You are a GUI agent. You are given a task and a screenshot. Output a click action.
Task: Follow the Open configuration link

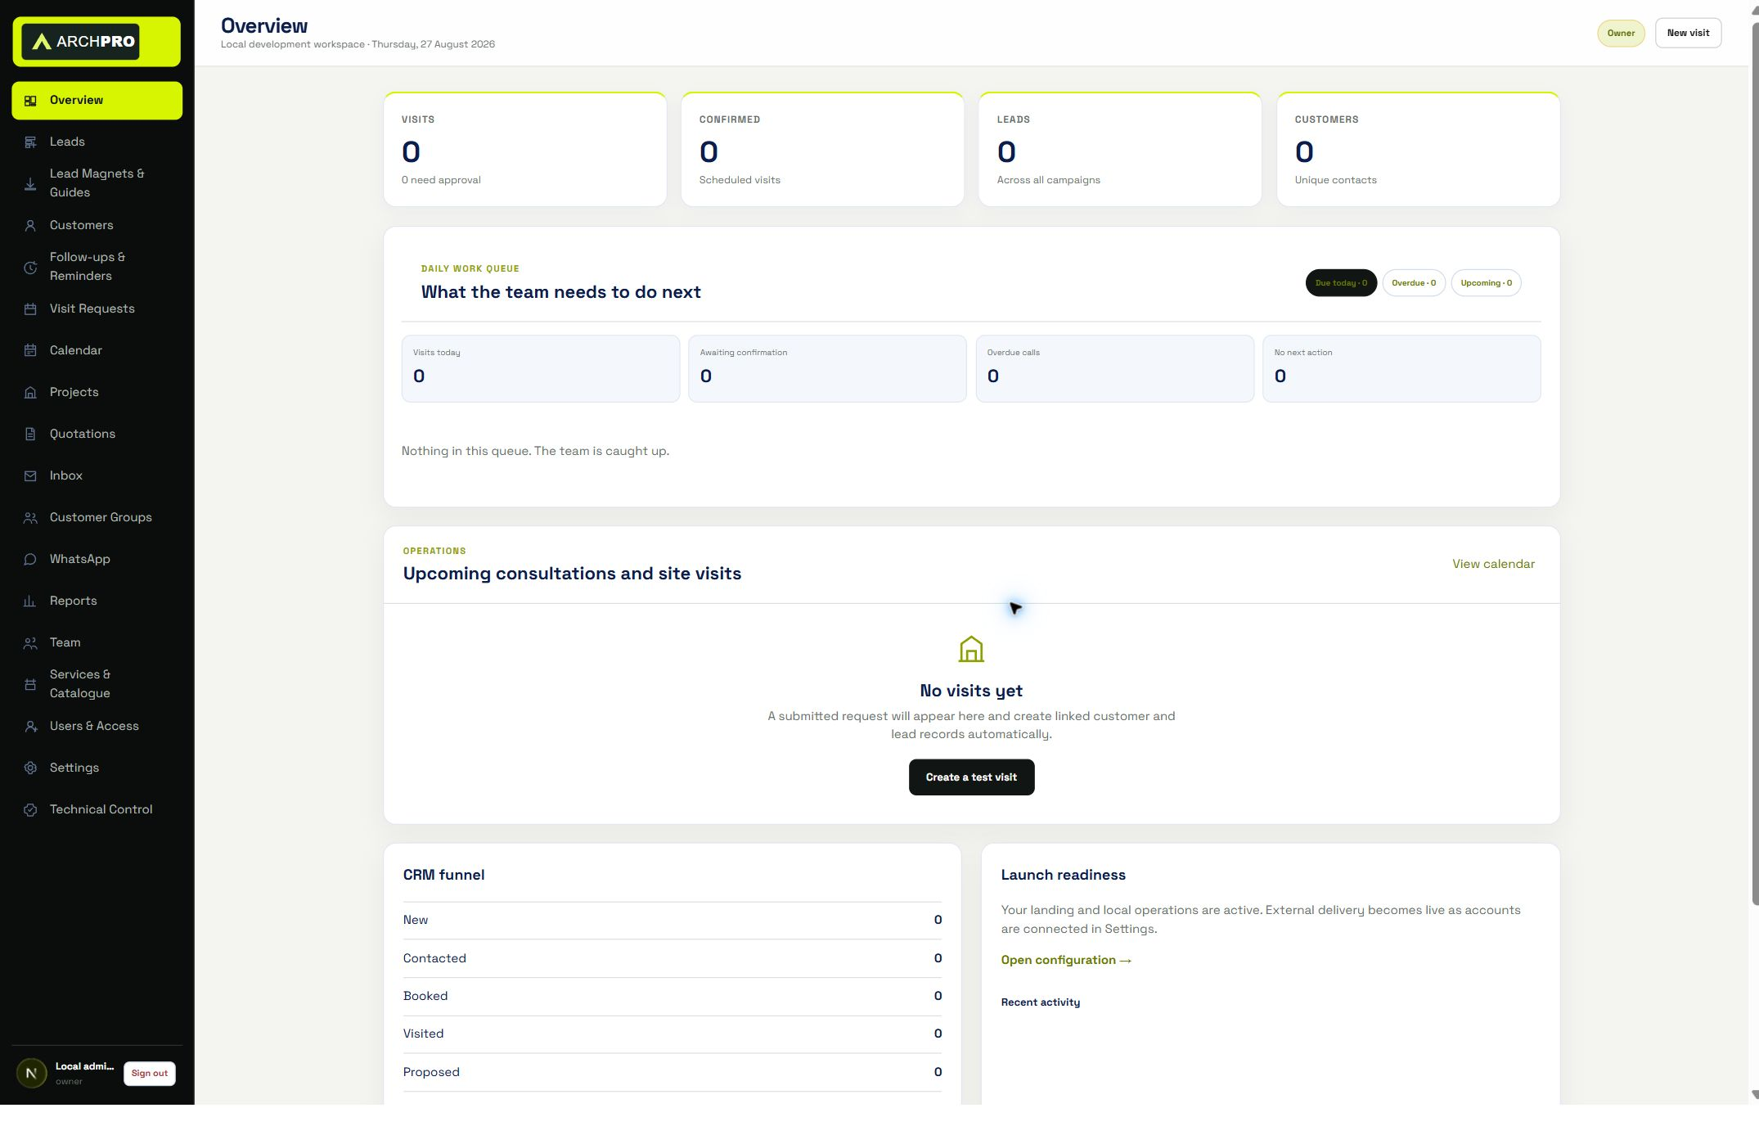click(1066, 961)
